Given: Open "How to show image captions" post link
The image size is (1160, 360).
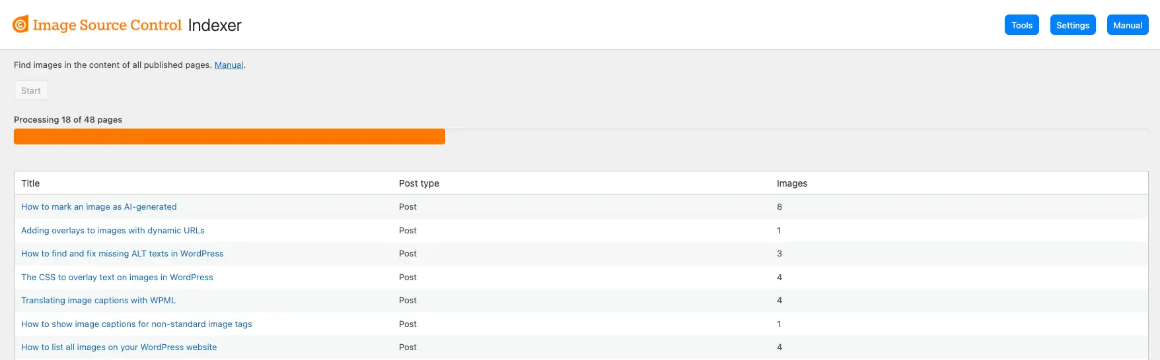Looking at the screenshot, I should coord(137,324).
